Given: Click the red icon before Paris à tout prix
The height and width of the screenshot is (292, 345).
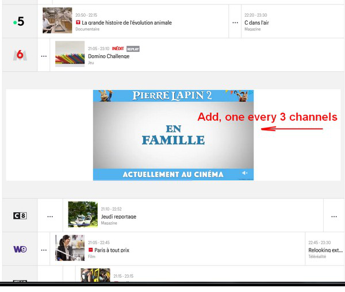Looking at the screenshot, I should pyautogui.click(x=90, y=250).
